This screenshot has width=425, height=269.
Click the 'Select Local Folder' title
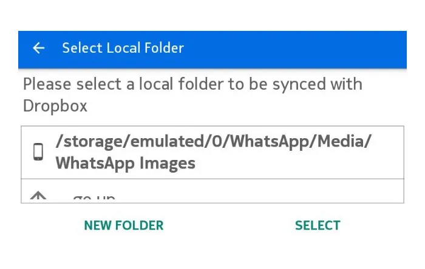123,48
